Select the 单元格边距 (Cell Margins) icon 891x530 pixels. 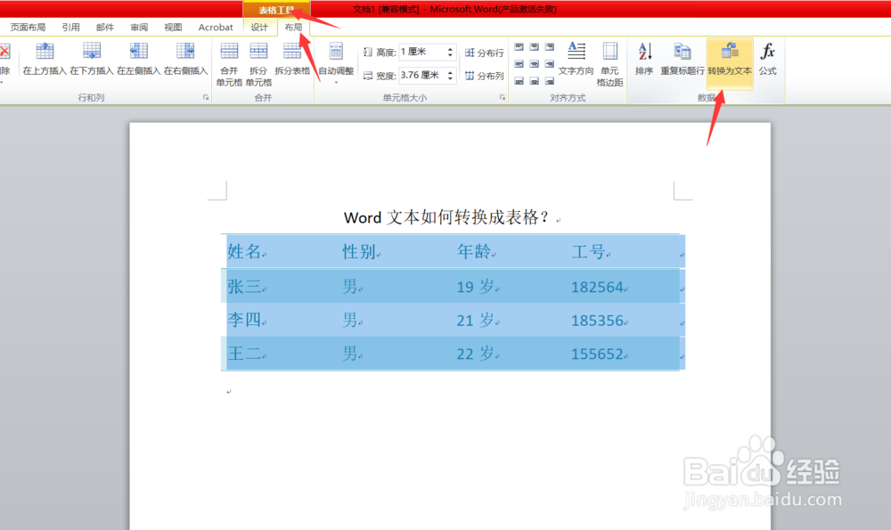(609, 62)
